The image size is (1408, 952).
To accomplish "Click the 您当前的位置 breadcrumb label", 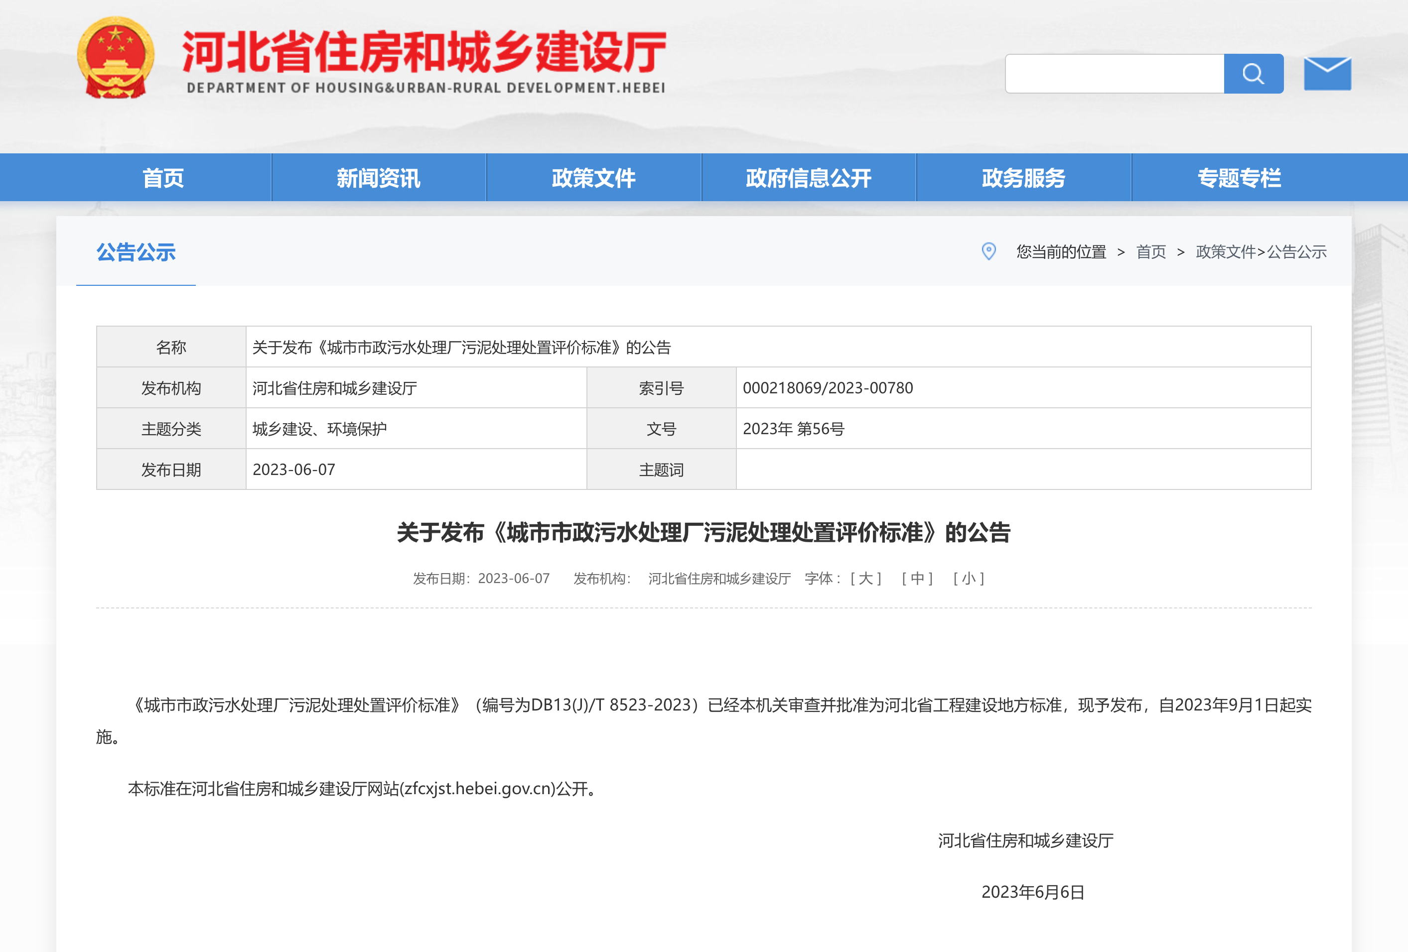I will tap(1061, 252).
